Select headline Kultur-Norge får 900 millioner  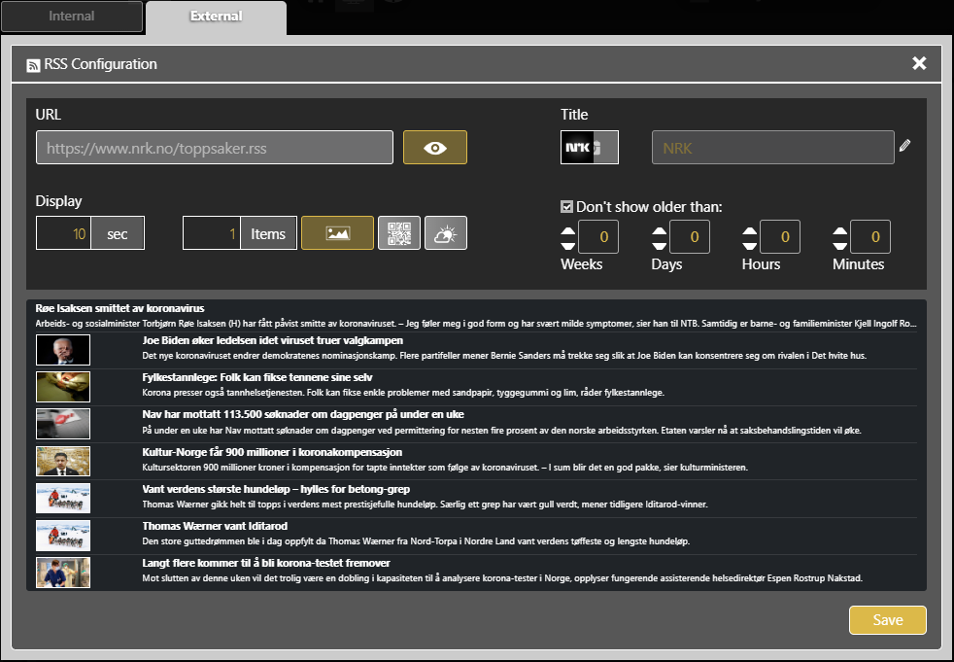pos(272,452)
